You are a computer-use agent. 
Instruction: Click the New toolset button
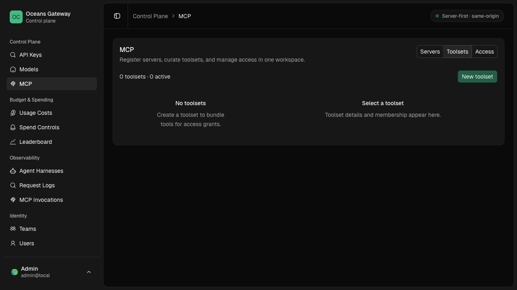[x=477, y=77]
